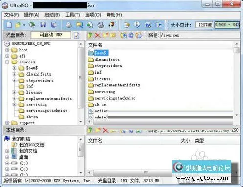Viewport: 243px width, 187px height.
Task: Expand the 桌面 local tree node
Action: point(7,157)
